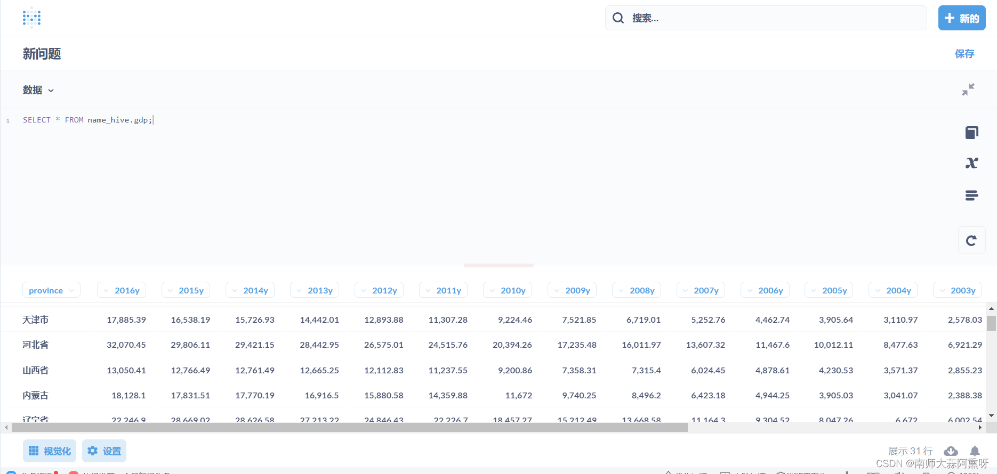Click the alert bell icon
This screenshot has width=997, height=474.
click(975, 451)
